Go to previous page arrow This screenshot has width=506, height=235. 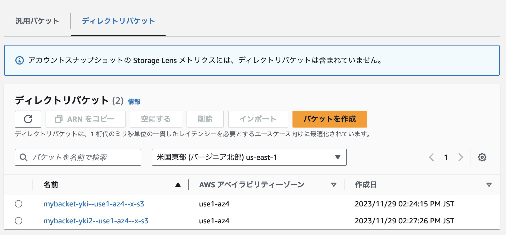tap(431, 157)
